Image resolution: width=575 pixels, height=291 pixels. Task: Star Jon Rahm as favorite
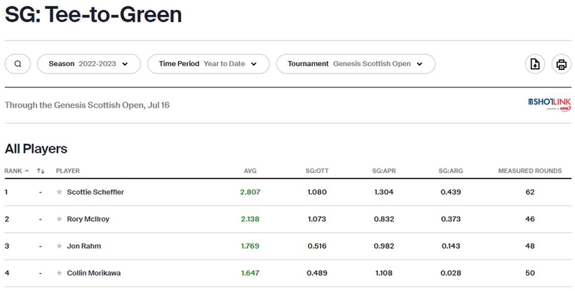[59, 246]
